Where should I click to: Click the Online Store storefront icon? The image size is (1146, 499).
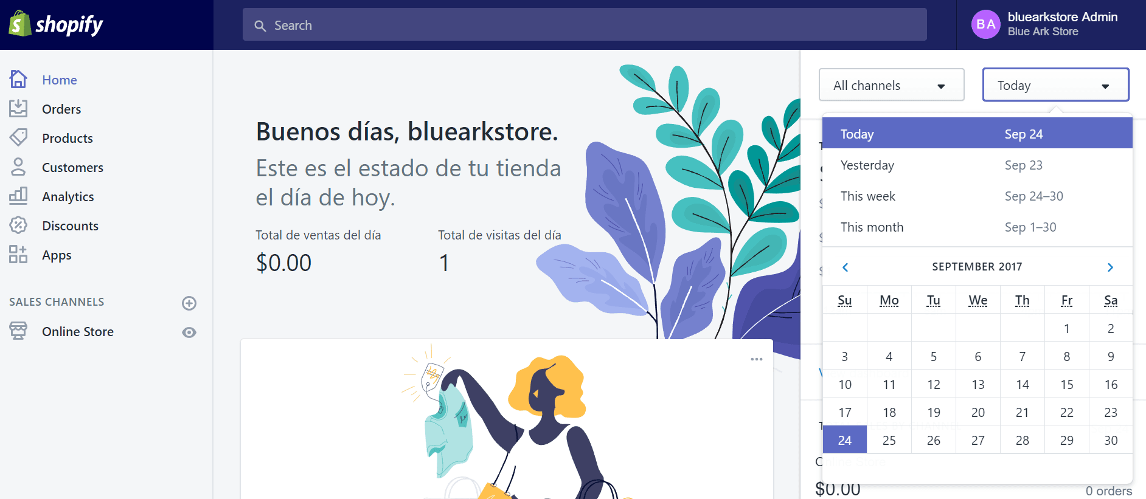click(x=18, y=331)
